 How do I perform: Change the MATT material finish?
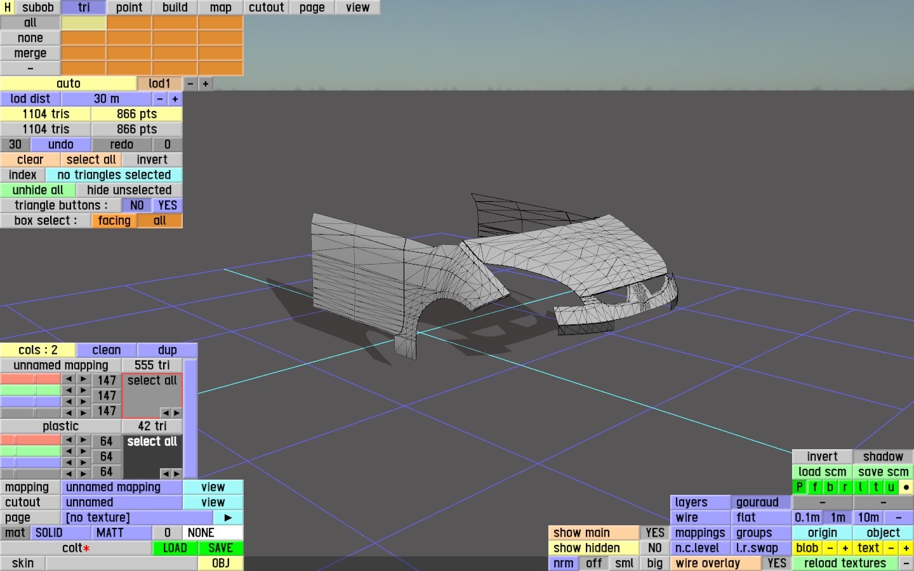coord(122,533)
